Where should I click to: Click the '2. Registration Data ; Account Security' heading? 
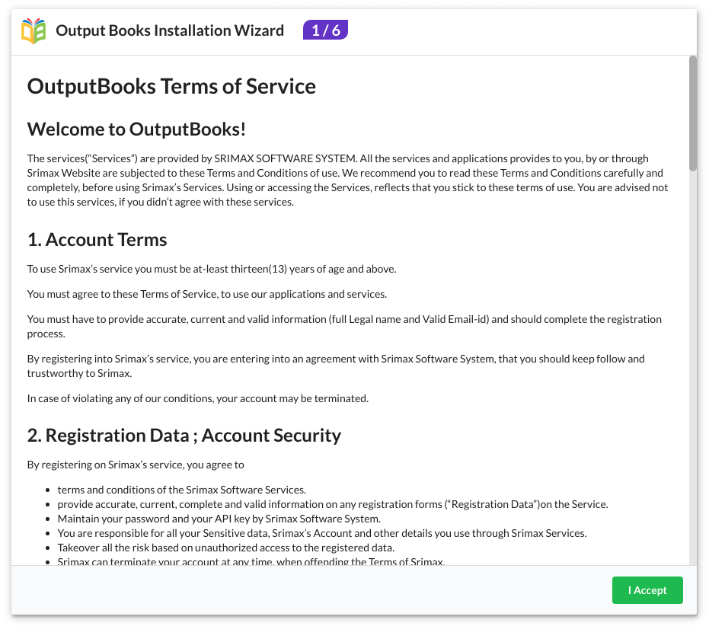point(184,435)
